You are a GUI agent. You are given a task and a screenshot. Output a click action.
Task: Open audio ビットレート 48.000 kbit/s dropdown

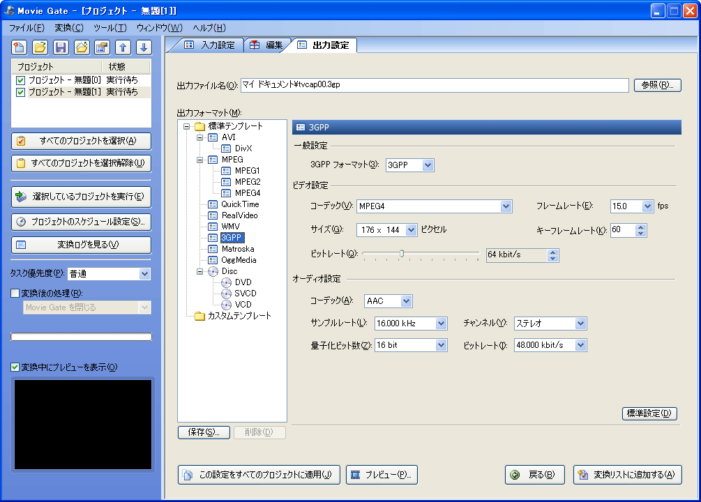point(580,345)
